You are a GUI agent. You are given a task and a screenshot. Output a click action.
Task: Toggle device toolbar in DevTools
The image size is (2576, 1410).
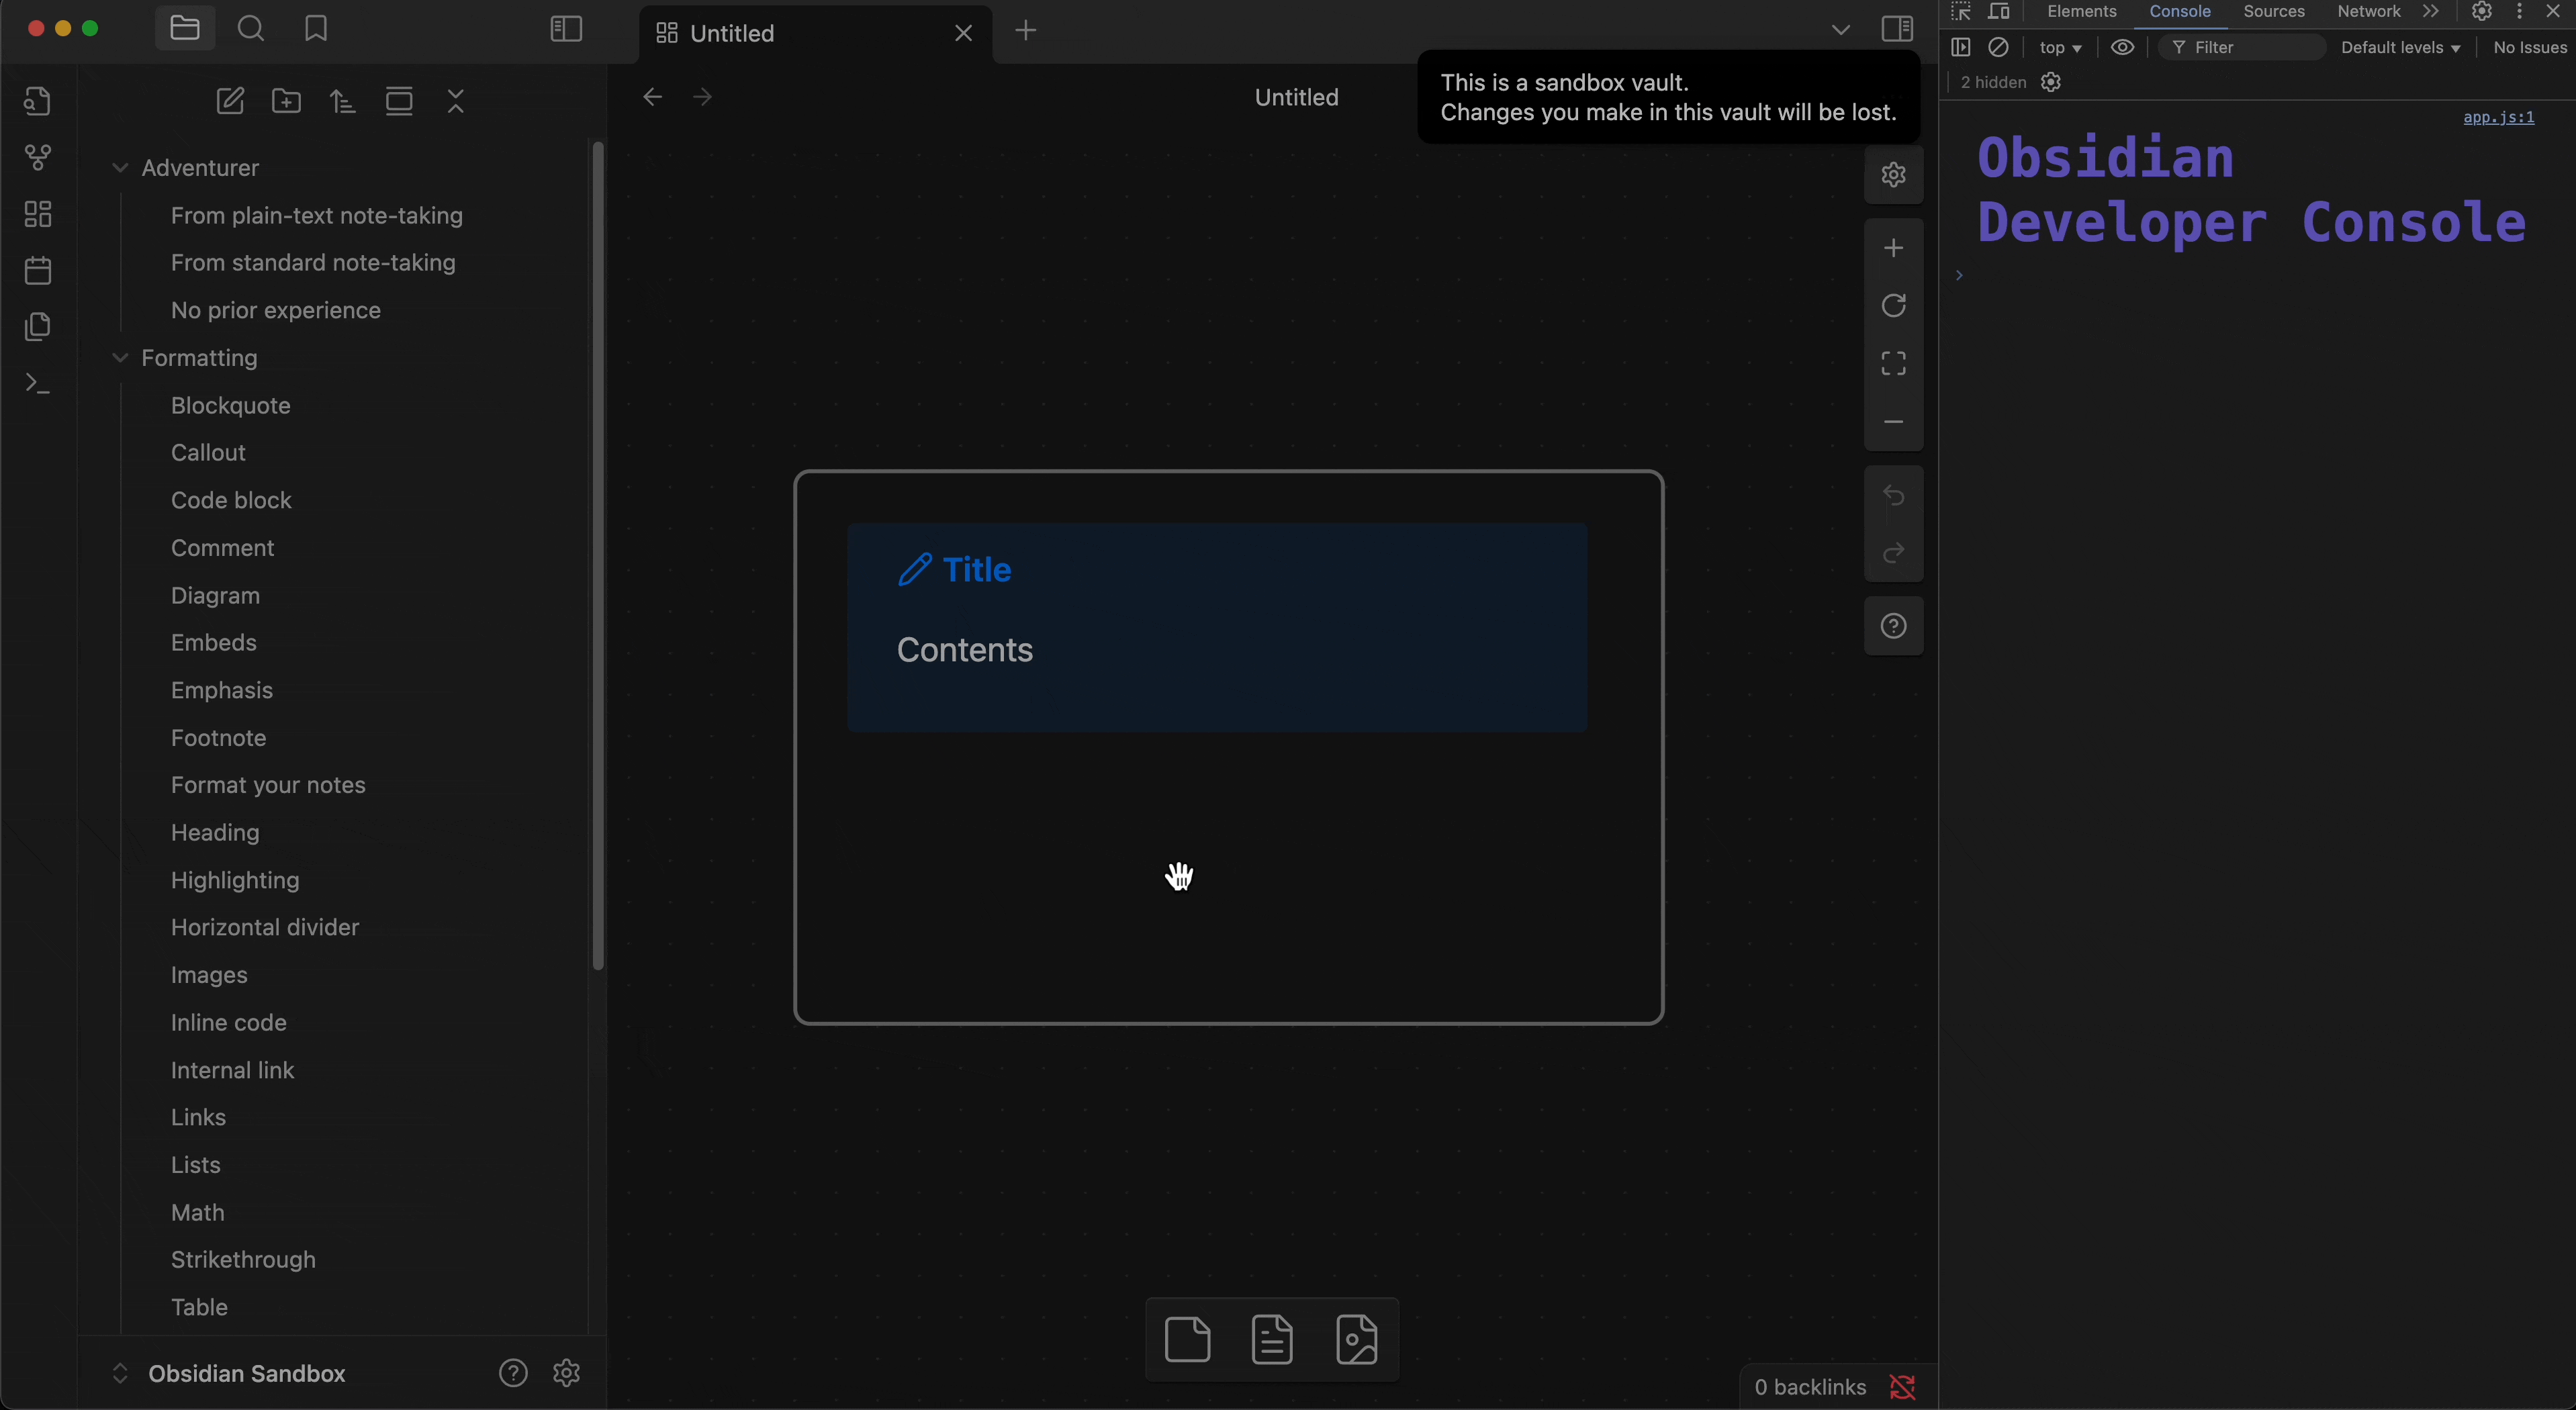[x=2000, y=12]
